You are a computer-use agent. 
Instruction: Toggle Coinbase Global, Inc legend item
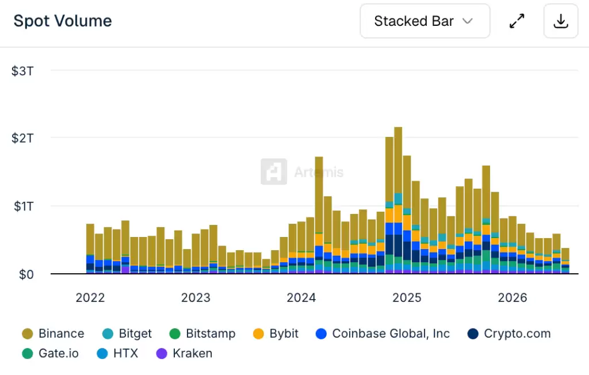pyautogui.click(x=383, y=333)
